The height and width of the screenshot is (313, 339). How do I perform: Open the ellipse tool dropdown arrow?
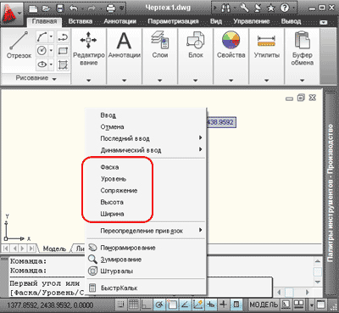click(51, 64)
